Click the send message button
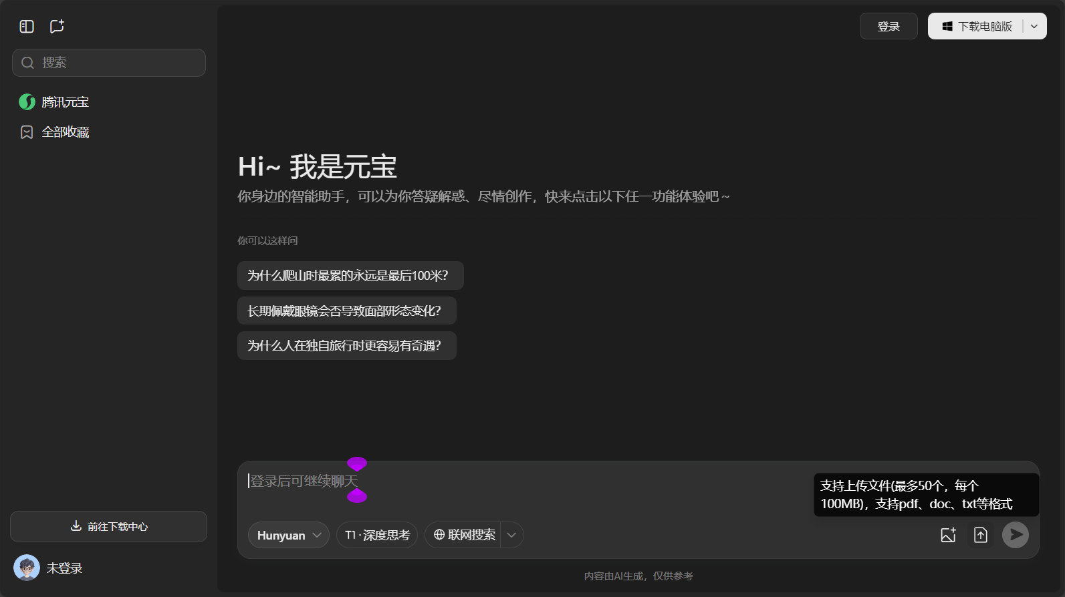 pyautogui.click(x=1016, y=535)
